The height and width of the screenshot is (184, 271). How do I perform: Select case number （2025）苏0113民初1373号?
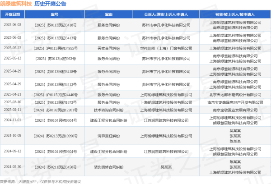[55, 102]
